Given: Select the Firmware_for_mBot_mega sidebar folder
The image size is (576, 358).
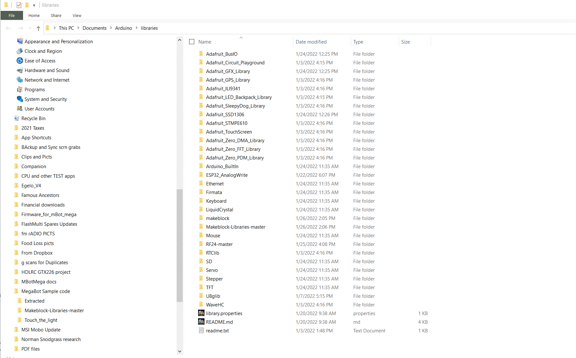Looking at the screenshot, I should point(49,215).
